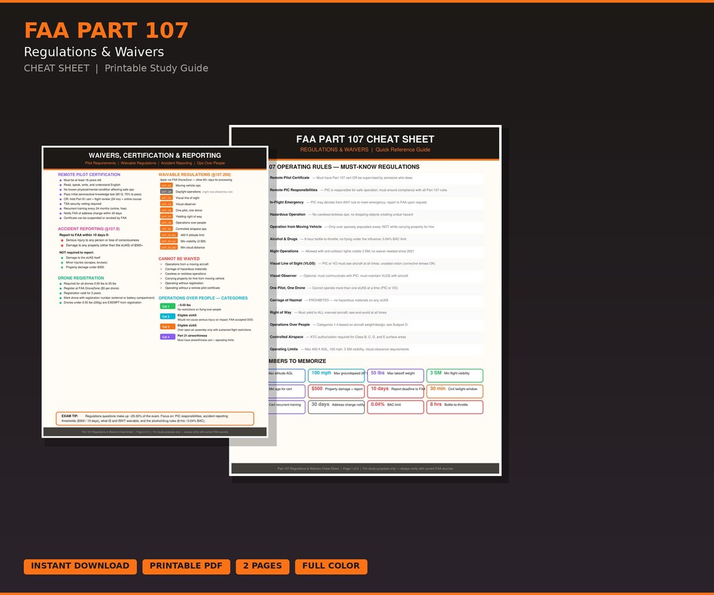The height and width of the screenshot is (595, 714).
Task: Click the Night Operations rule row
Action: tap(376, 251)
